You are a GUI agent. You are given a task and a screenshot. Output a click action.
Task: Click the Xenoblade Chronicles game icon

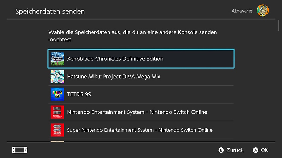point(57,59)
